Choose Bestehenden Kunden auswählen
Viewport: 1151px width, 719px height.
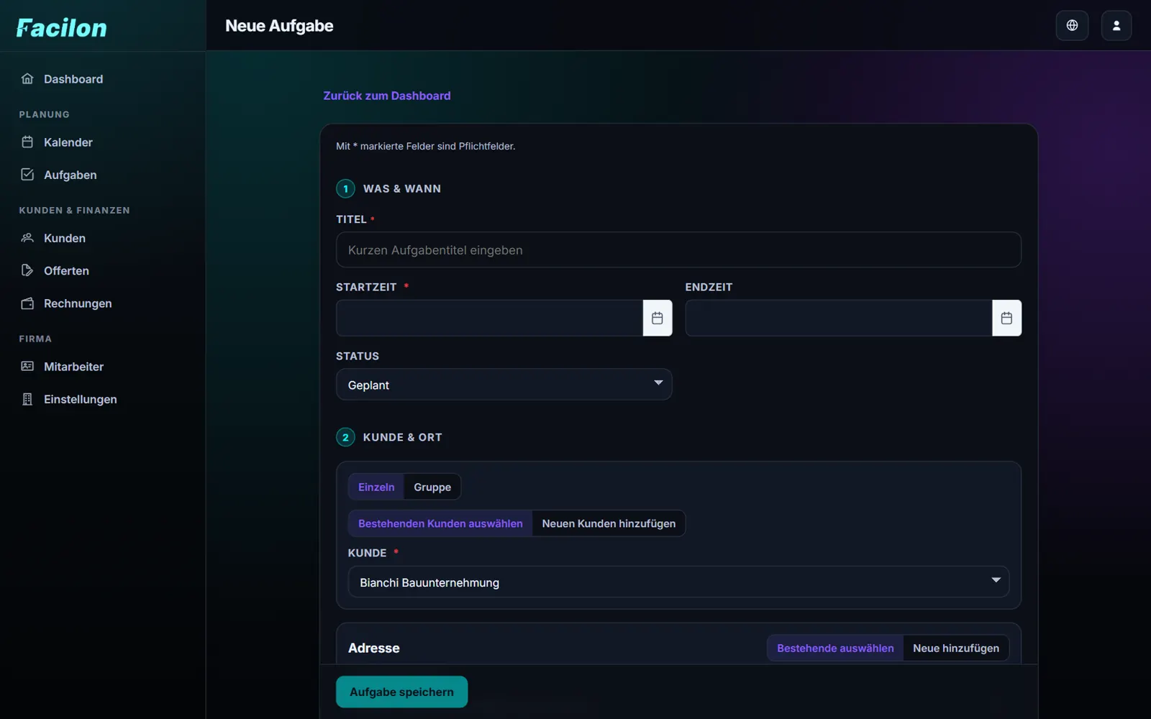click(440, 523)
